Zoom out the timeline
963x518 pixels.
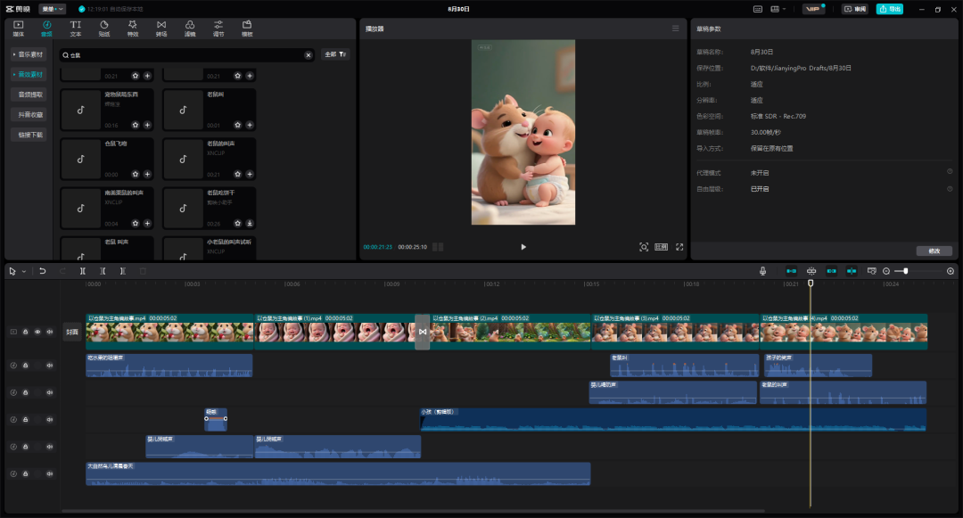(886, 271)
